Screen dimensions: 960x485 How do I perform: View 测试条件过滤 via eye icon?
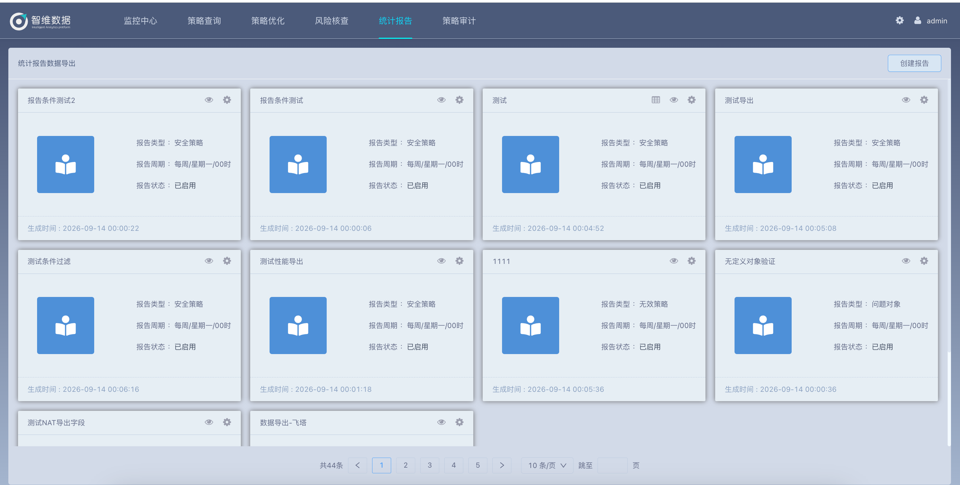click(209, 261)
